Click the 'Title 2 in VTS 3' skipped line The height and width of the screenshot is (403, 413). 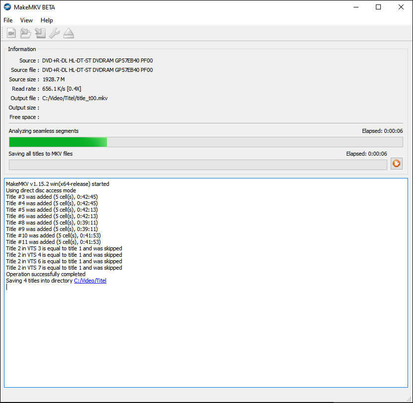(x=64, y=248)
